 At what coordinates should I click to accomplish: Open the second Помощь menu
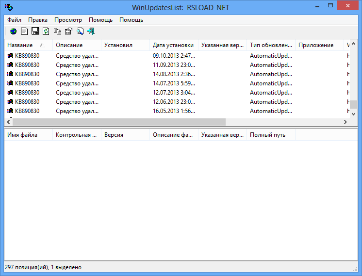pos(131,20)
